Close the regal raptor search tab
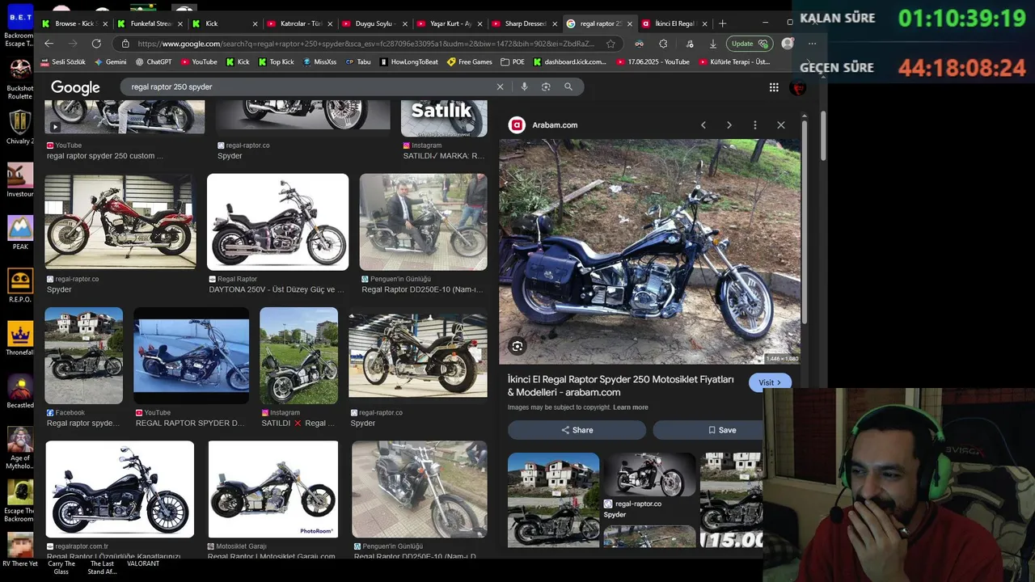Screen dimensions: 1035x582 [x=630, y=23]
